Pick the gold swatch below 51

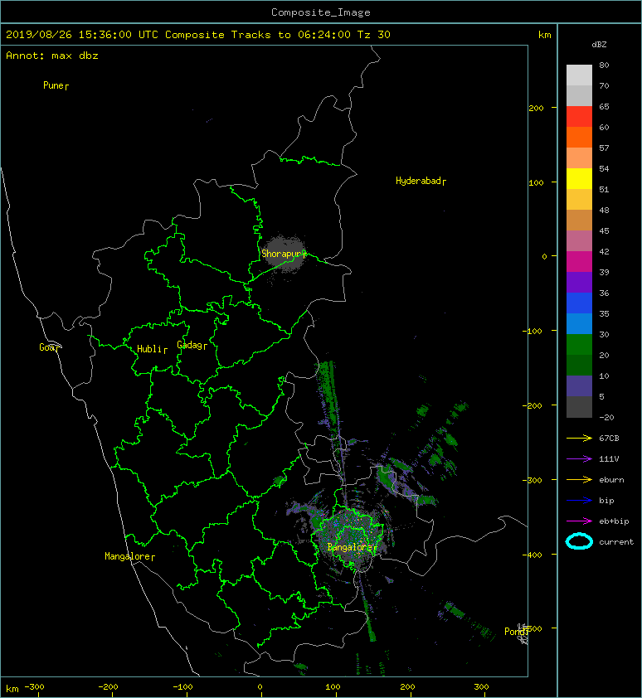click(x=579, y=200)
